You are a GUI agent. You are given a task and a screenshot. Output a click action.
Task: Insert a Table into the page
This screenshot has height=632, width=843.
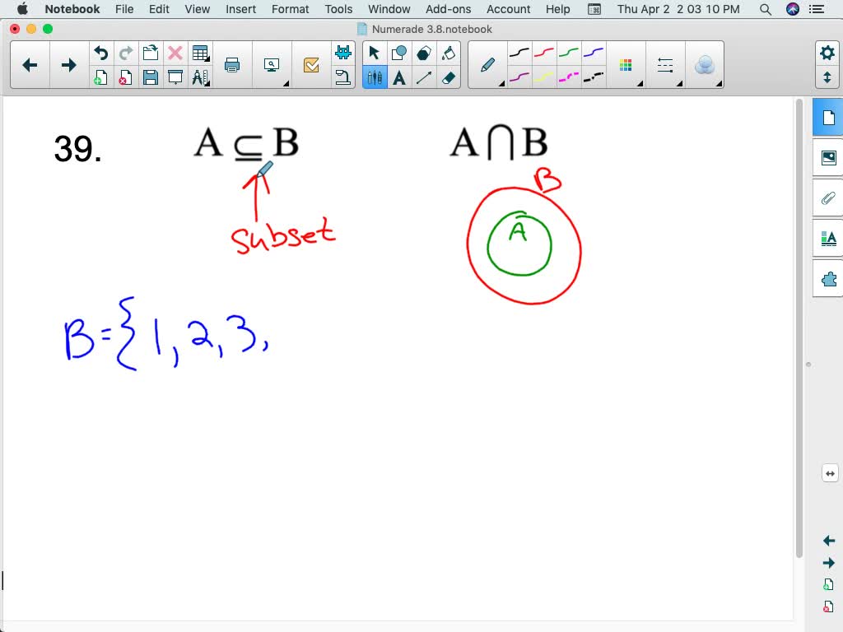[x=200, y=53]
